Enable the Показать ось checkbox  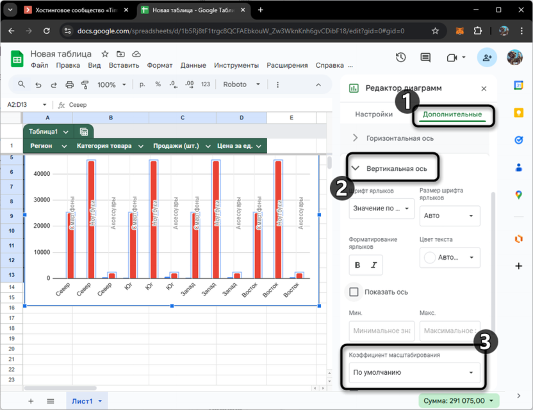354,292
